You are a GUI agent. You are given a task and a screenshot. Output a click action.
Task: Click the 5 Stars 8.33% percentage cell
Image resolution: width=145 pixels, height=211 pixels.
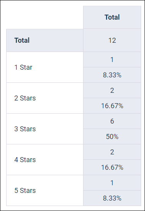tap(112, 198)
